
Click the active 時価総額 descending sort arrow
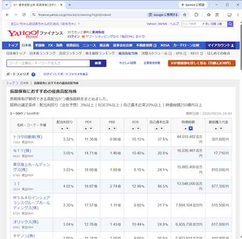click(x=191, y=128)
